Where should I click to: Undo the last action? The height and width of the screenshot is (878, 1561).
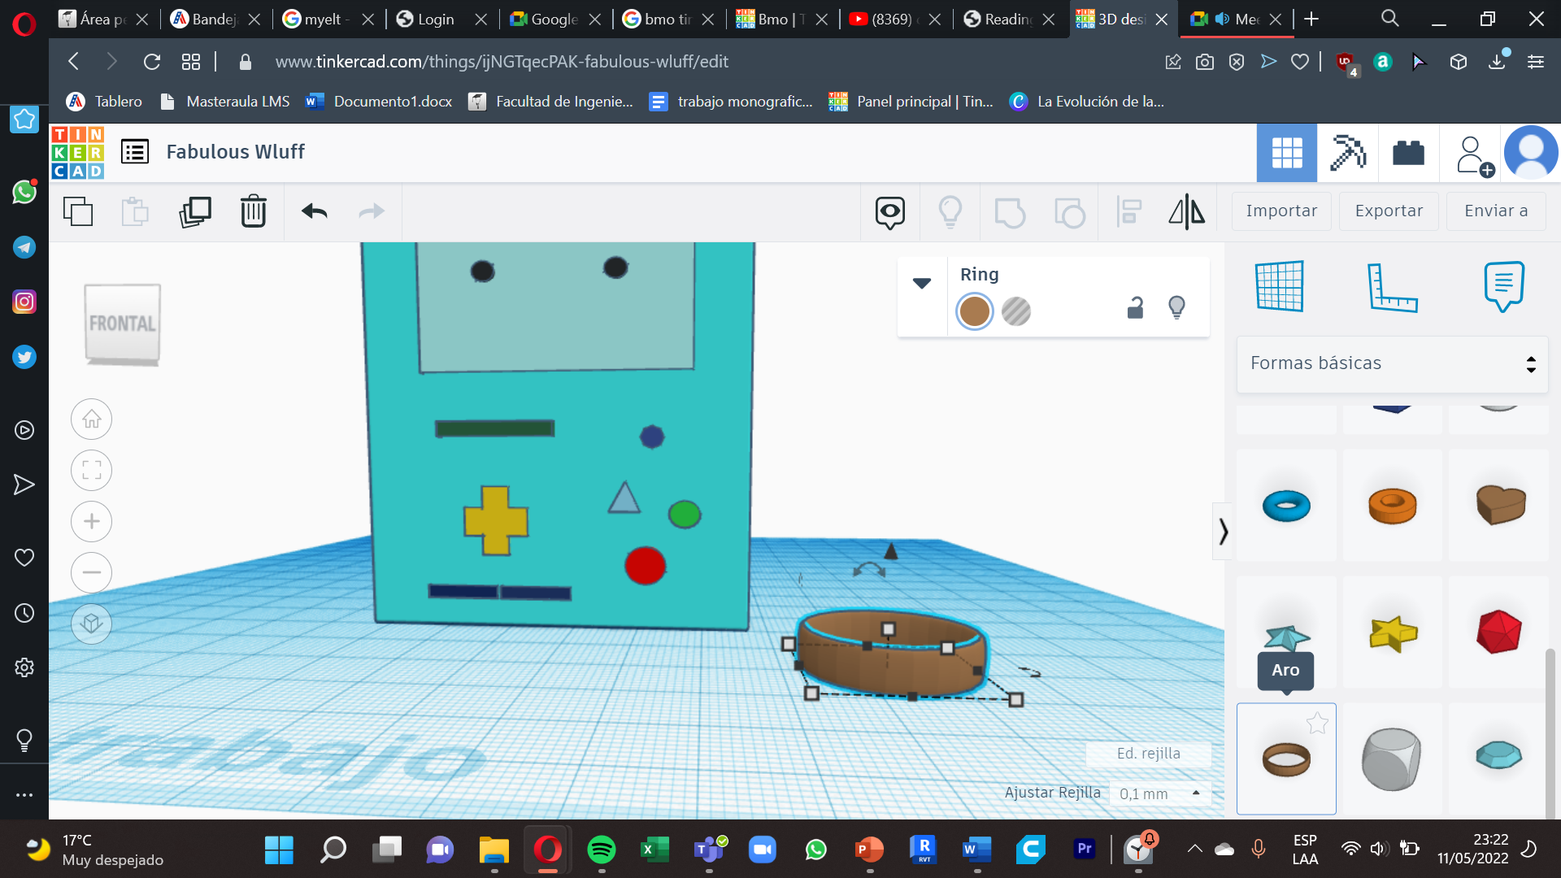[x=315, y=211]
